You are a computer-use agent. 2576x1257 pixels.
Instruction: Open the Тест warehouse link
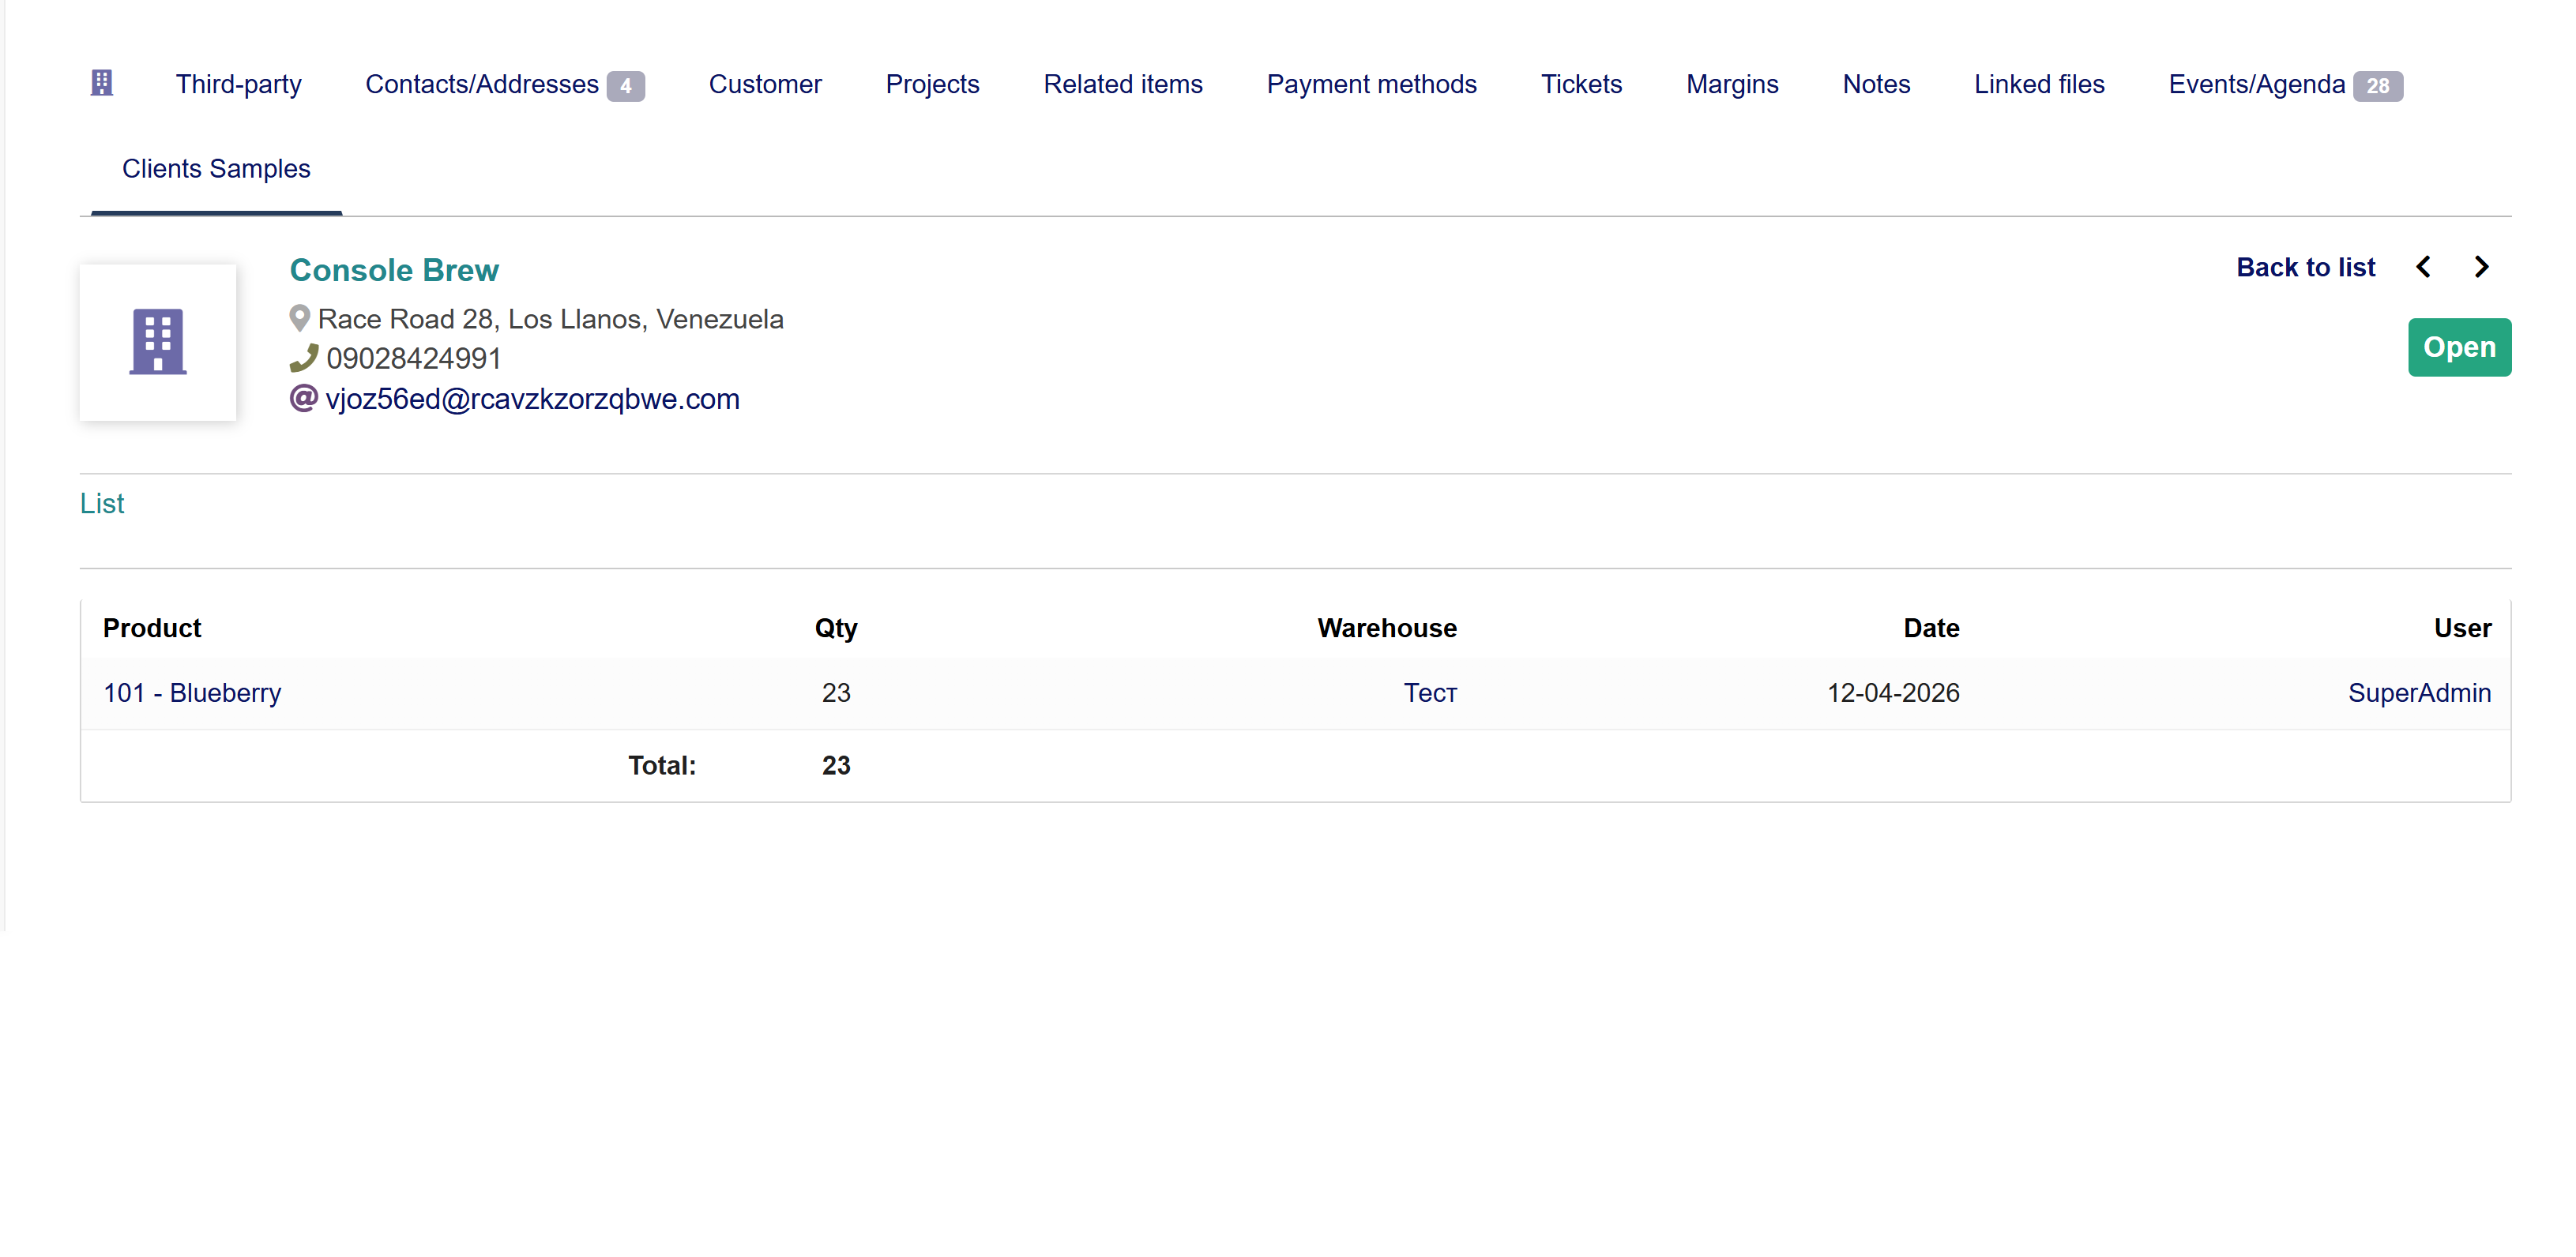1430,692
